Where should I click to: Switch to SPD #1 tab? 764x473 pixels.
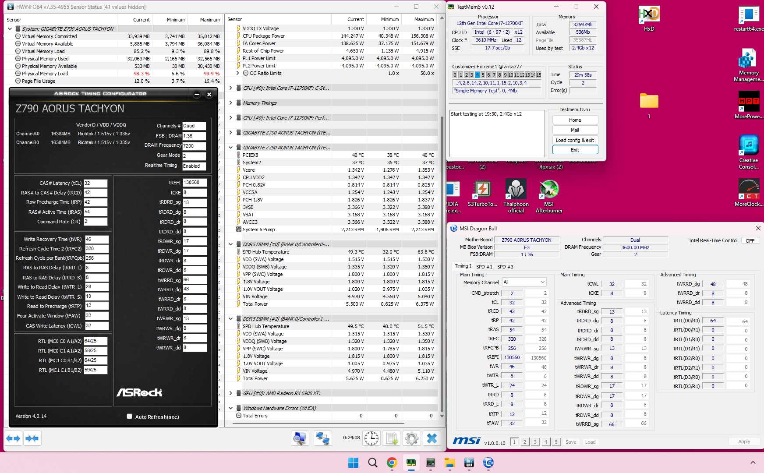coord(484,266)
